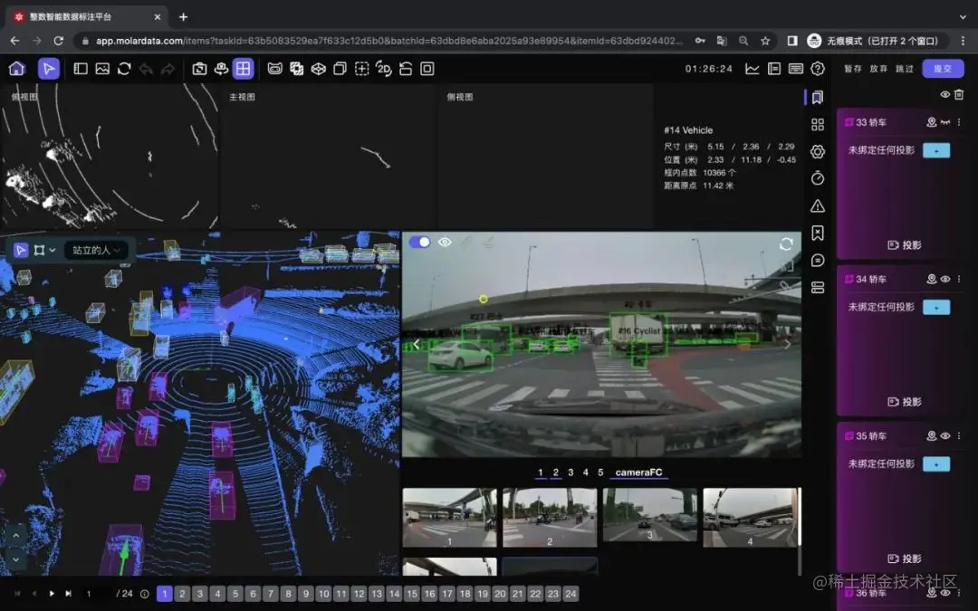Open the help question-mark icon
978x611 pixels.
[x=818, y=69]
